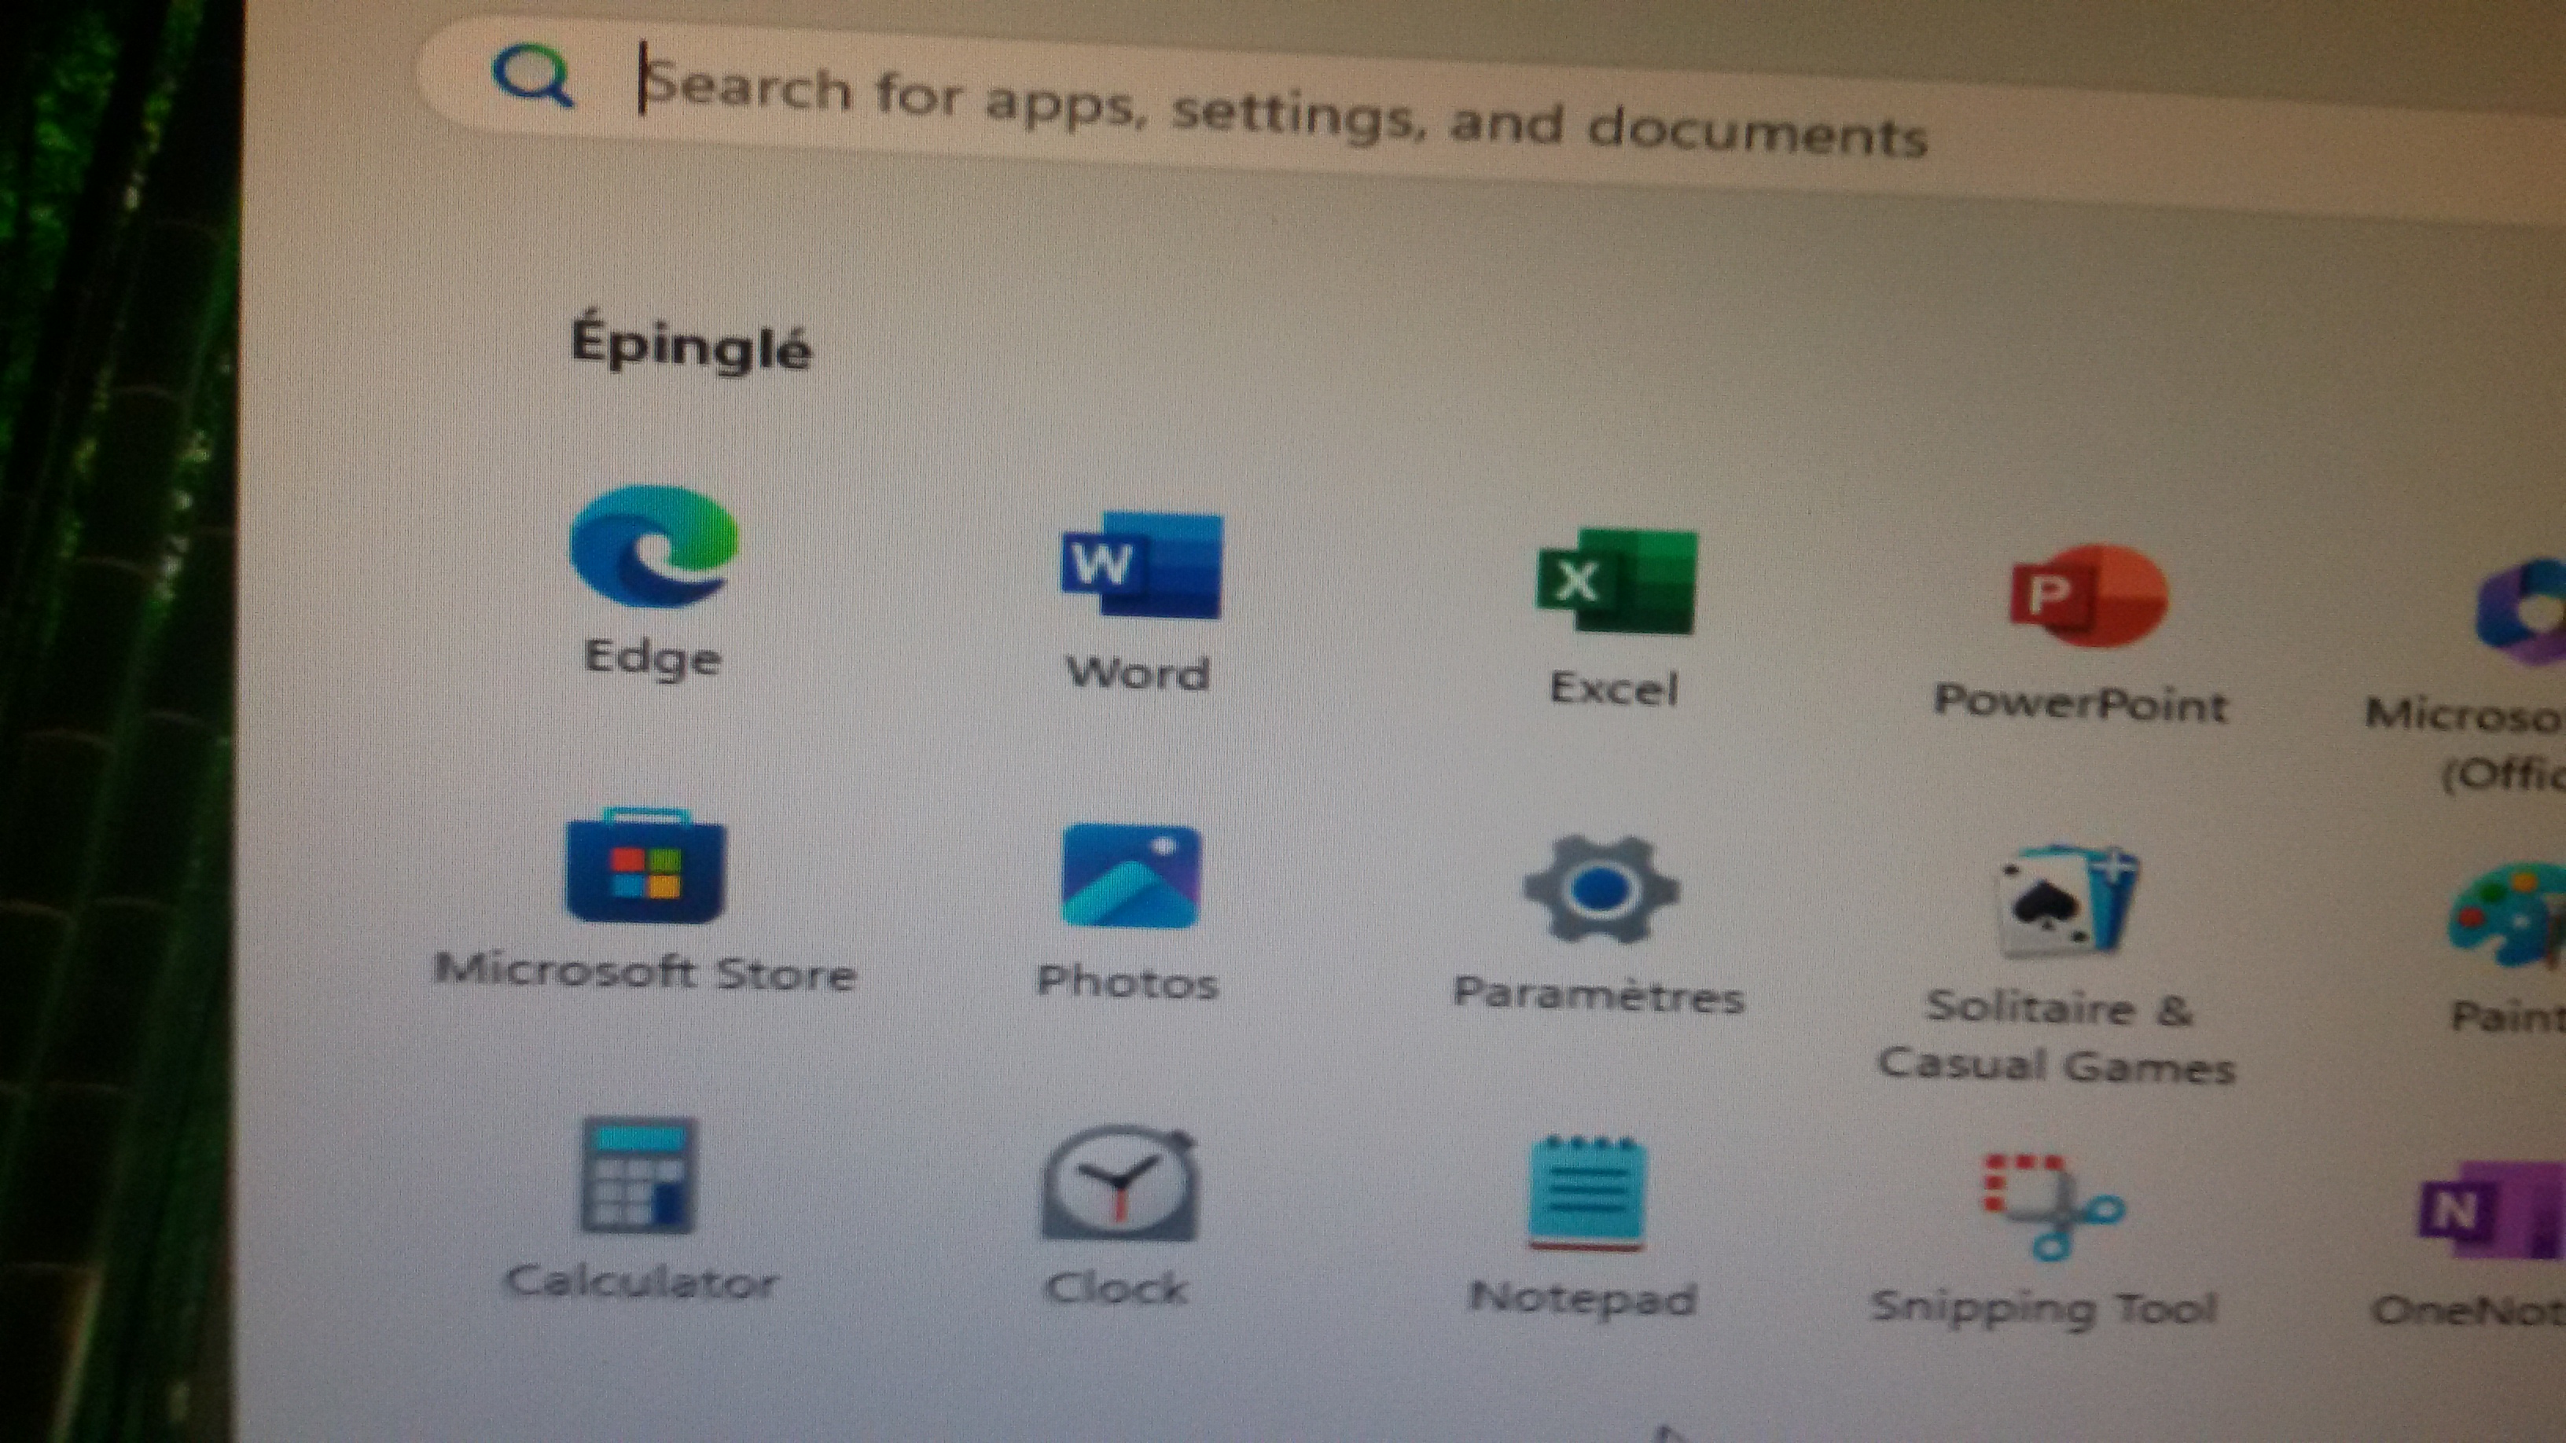Open the Edge browser app
This screenshot has height=1443, width=2566.
[653, 548]
